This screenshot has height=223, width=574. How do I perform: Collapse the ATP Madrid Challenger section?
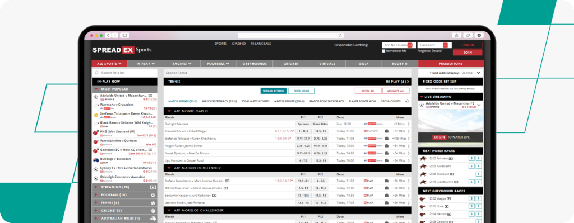(x=169, y=168)
